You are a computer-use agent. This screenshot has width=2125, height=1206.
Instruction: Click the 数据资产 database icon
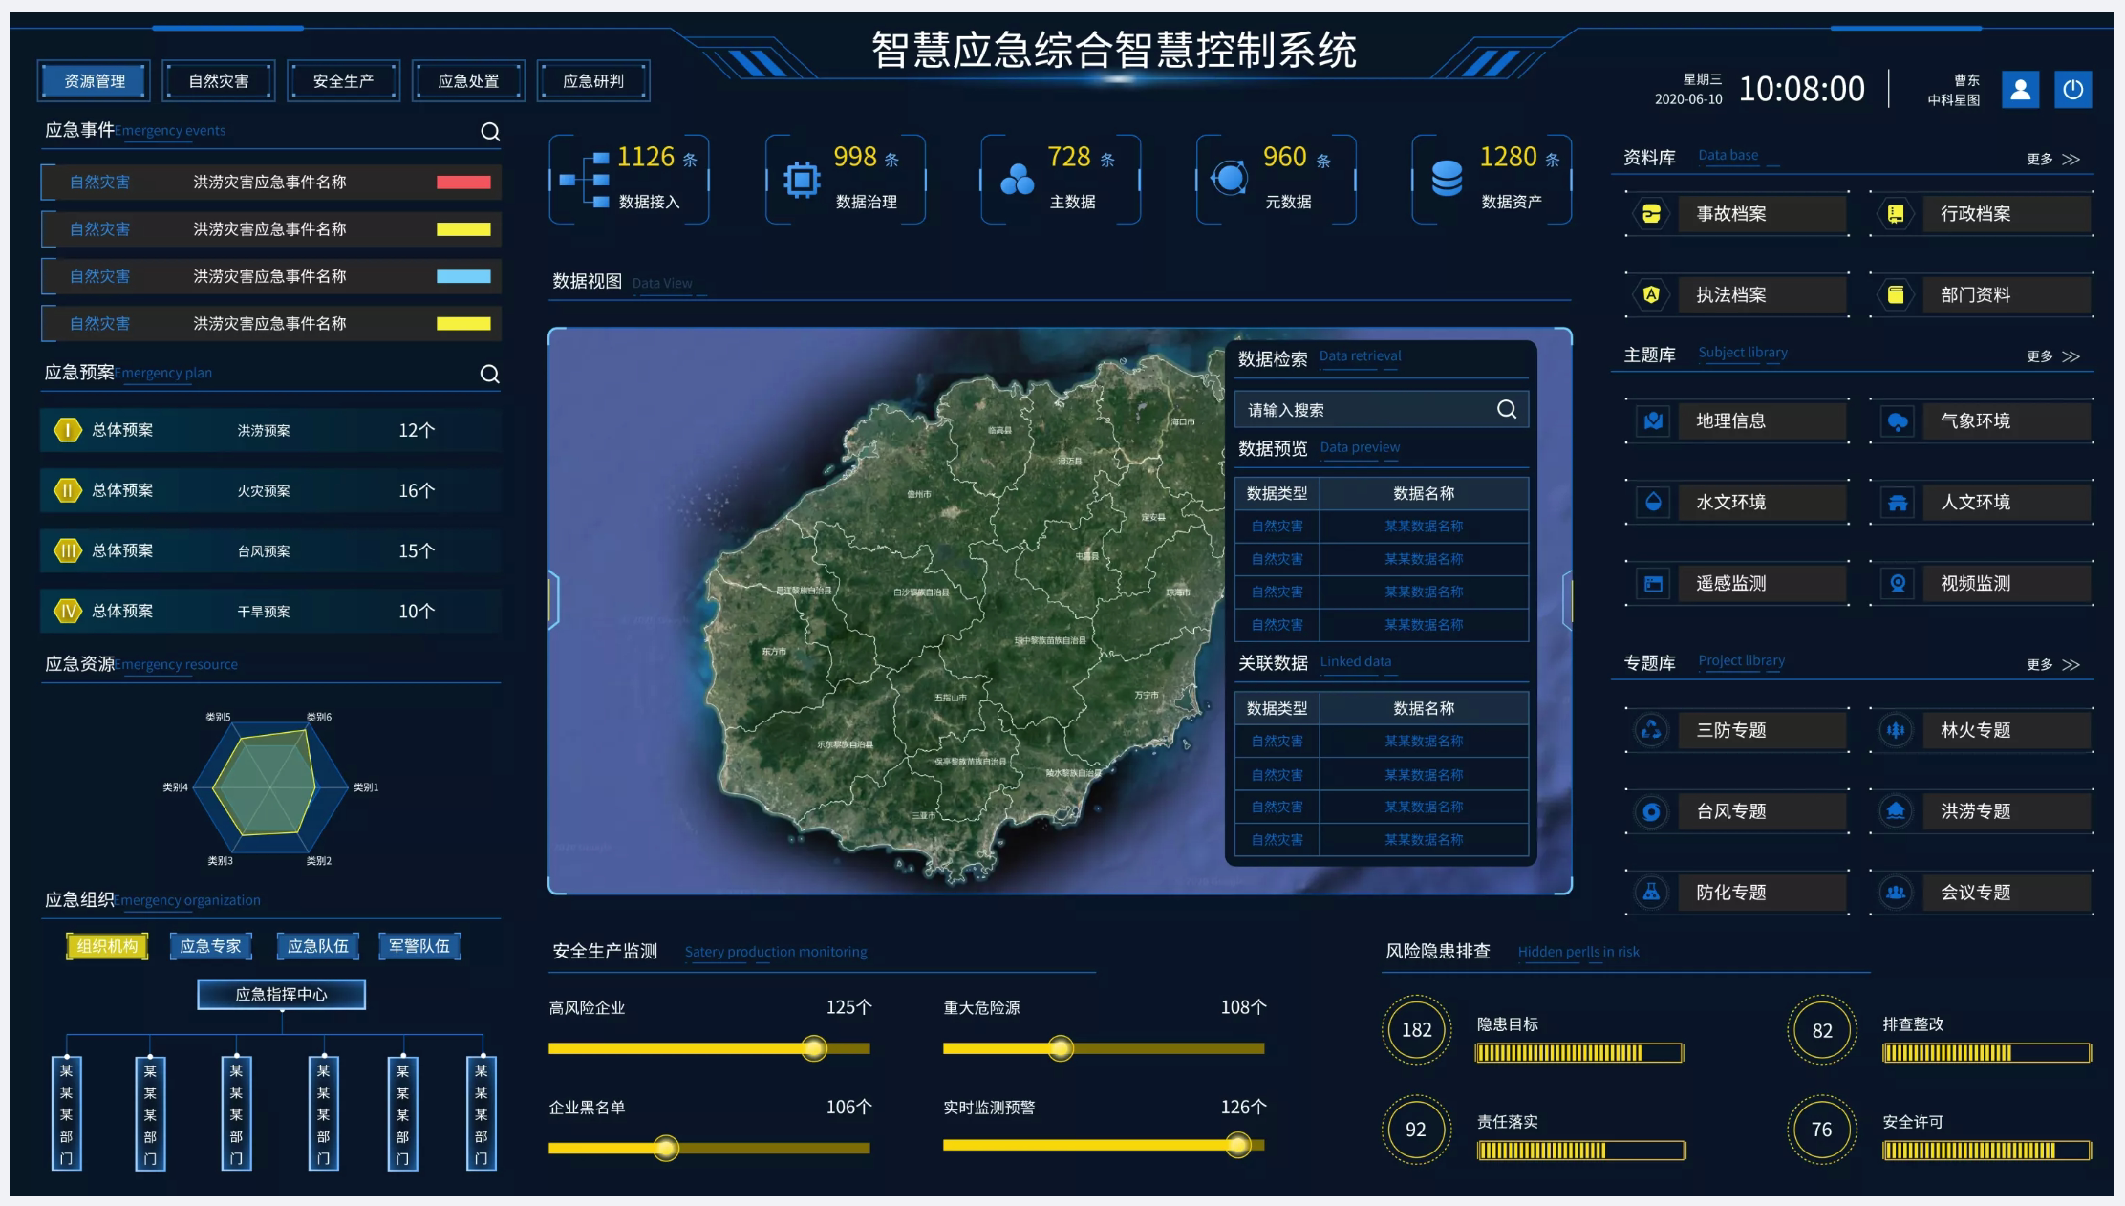coord(1447,178)
